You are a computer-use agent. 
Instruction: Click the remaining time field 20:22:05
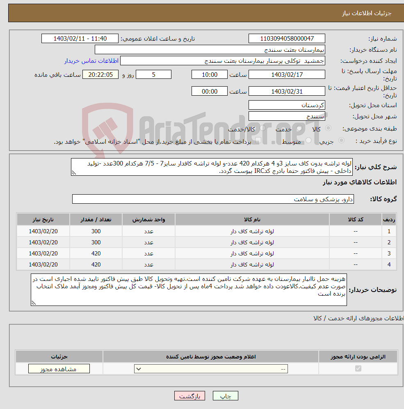pyautogui.click(x=100, y=74)
